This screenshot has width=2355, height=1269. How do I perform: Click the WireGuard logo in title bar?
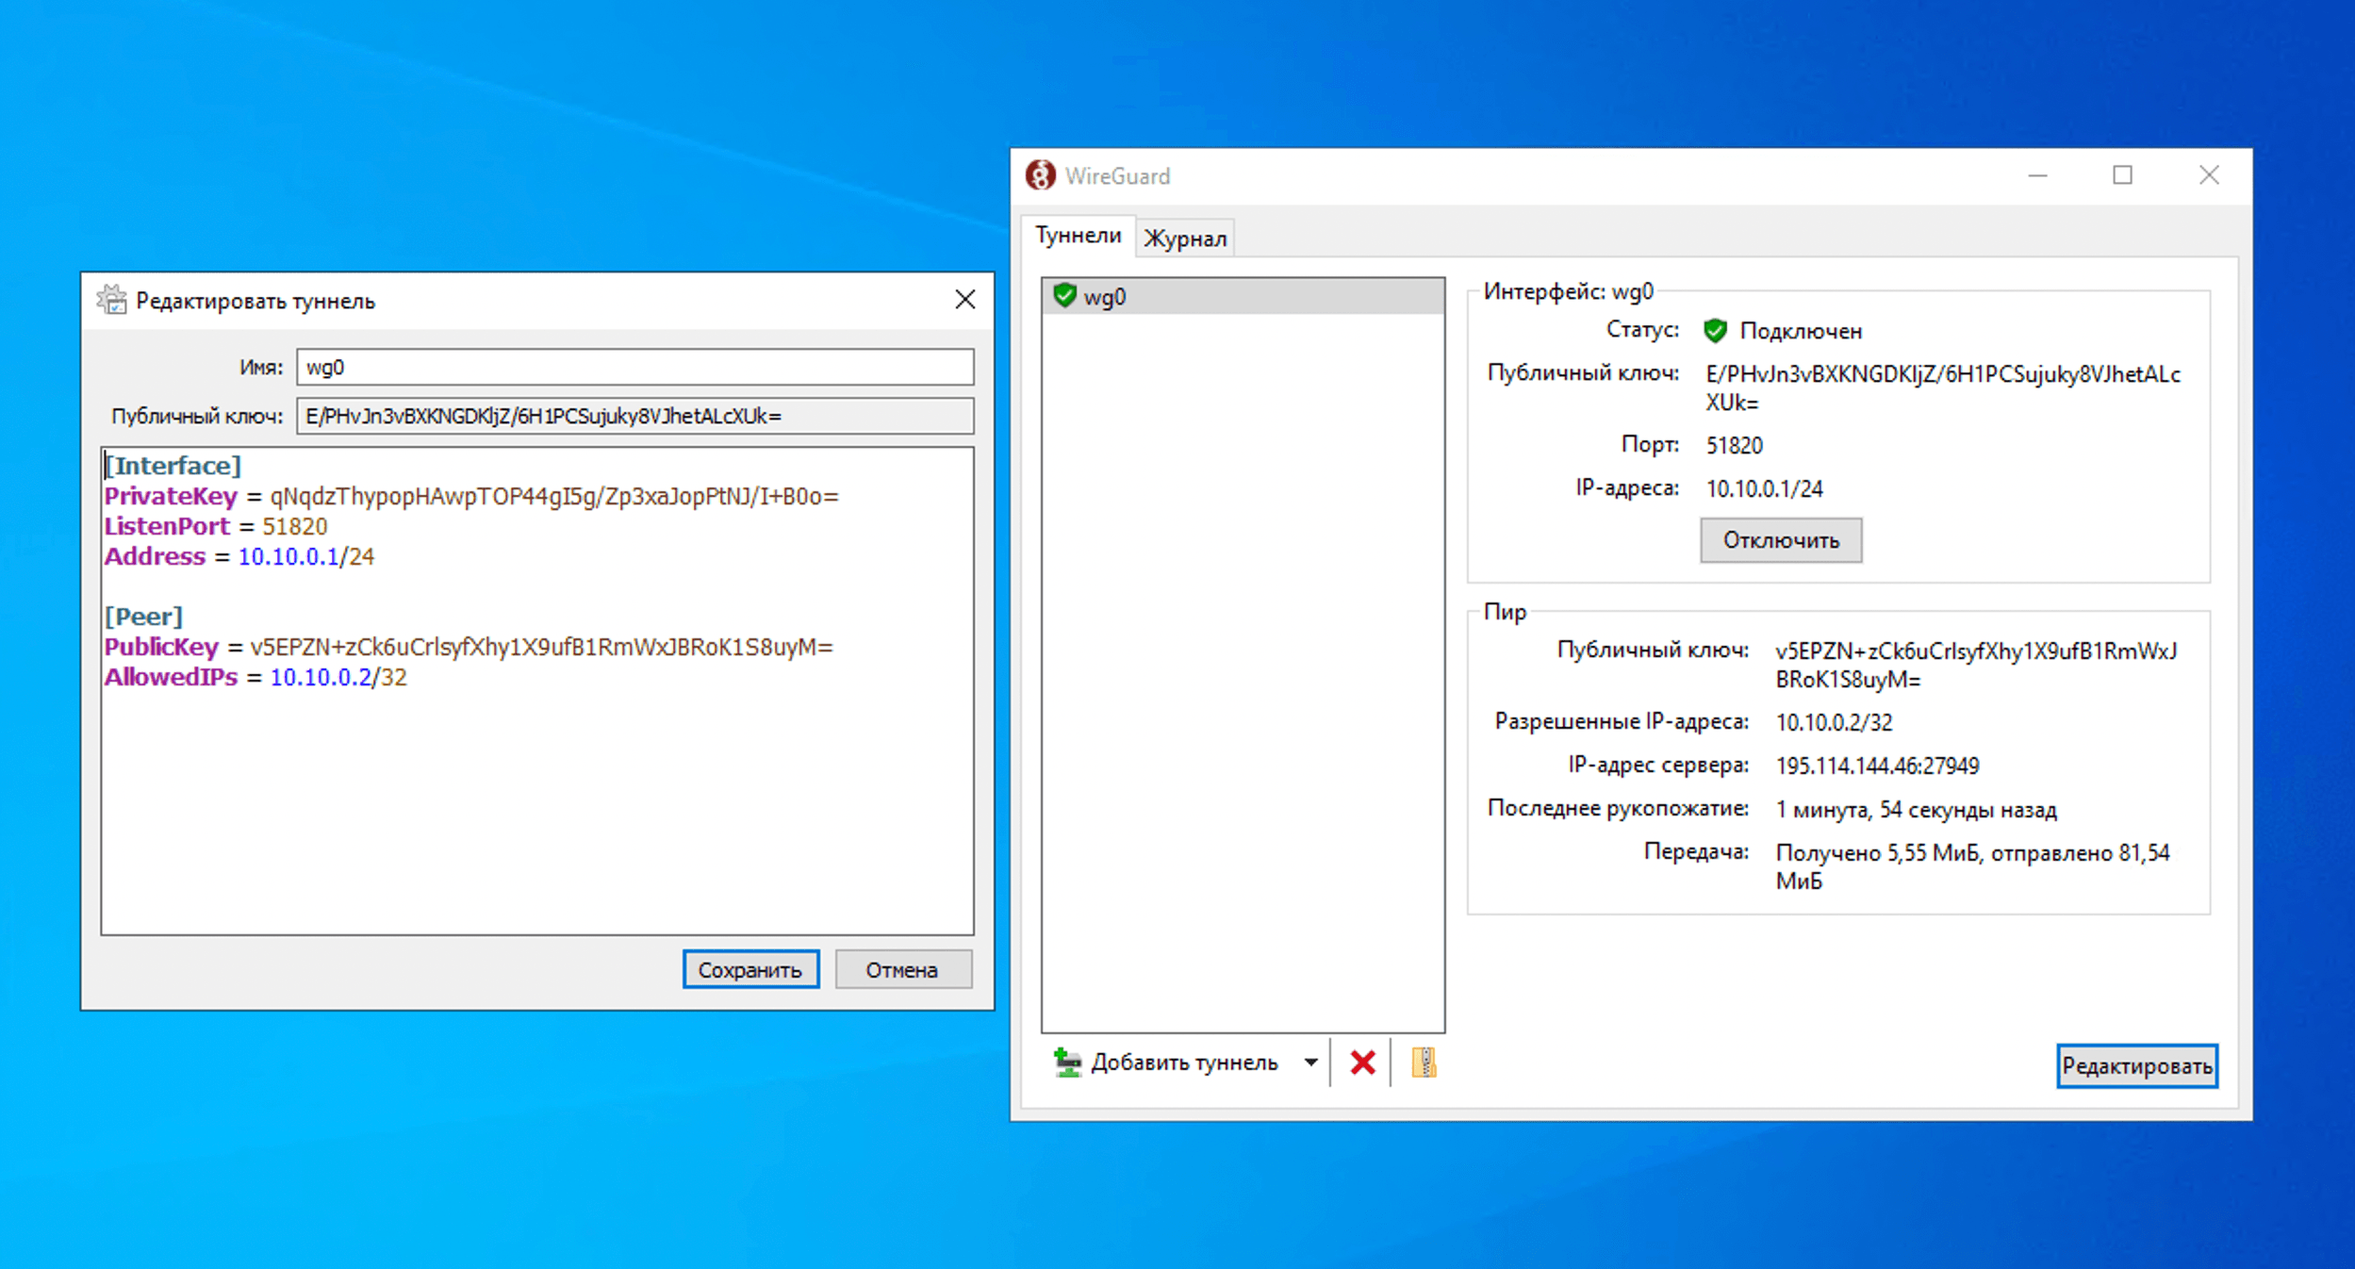pos(1040,175)
